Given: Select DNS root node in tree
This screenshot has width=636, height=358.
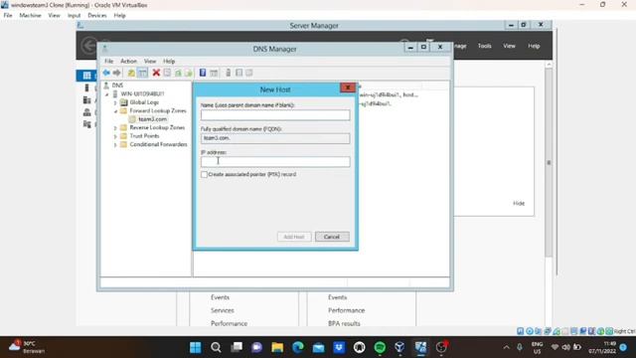Looking at the screenshot, I should pos(117,86).
